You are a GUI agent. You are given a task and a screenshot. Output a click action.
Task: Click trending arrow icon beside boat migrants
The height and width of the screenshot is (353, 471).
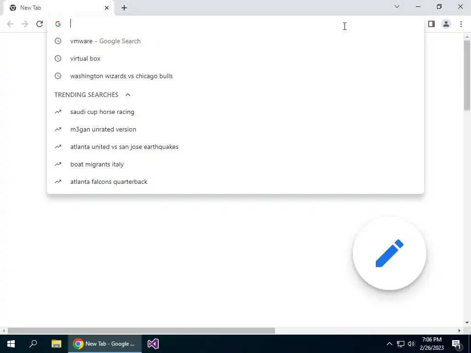(58, 164)
